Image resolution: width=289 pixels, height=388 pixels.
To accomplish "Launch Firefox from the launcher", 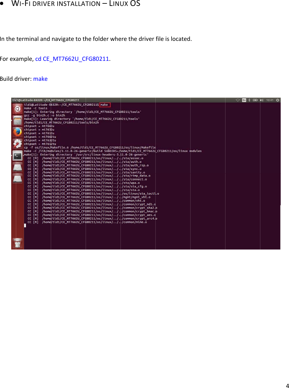I will click(17, 132).
